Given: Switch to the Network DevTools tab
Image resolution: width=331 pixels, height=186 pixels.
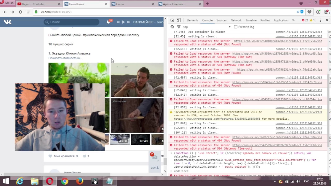Looking at the screenshot, I should point(236,20).
